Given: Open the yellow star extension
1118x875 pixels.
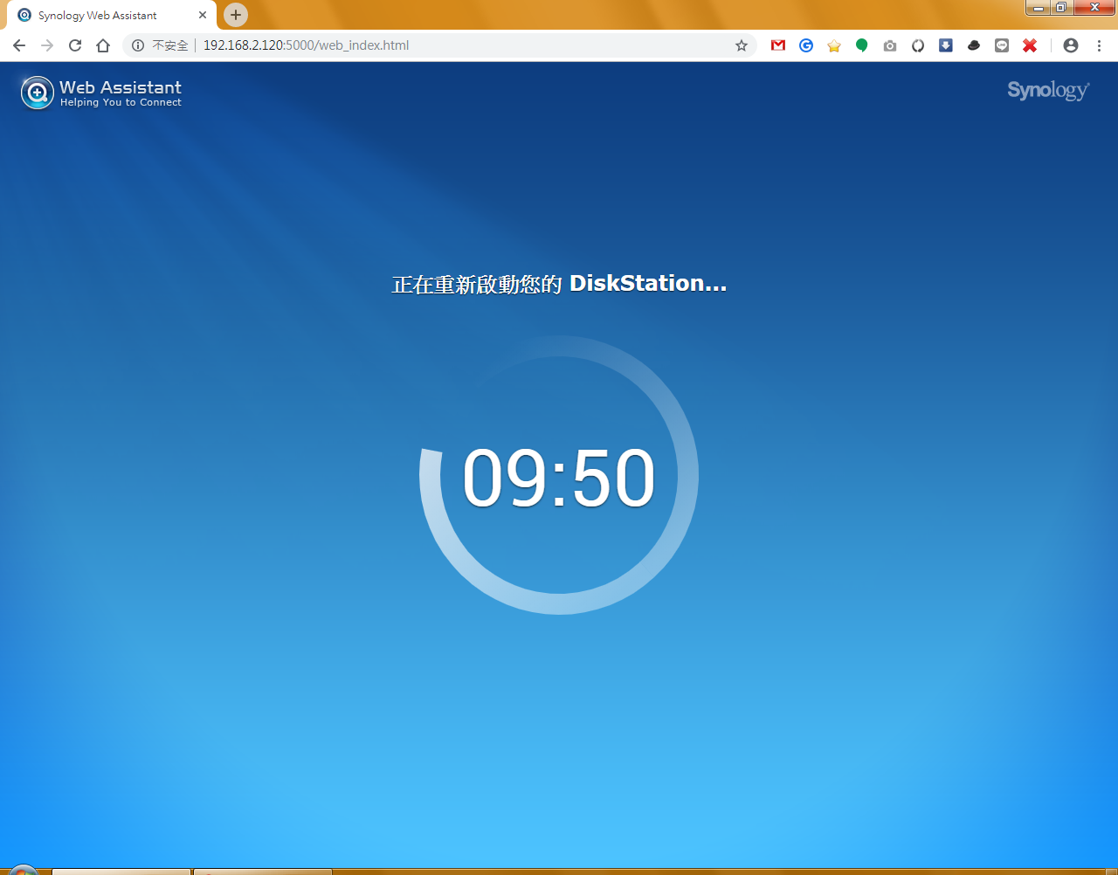Looking at the screenshot, I should point(834,45).
